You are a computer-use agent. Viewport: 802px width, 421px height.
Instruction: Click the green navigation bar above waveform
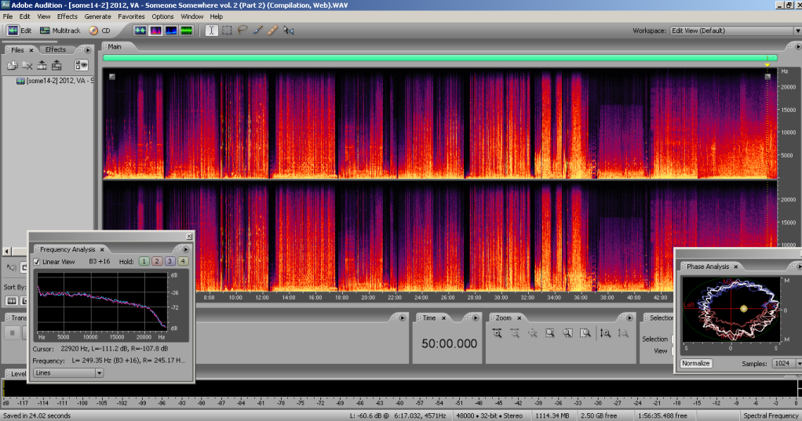click(439, 58)
